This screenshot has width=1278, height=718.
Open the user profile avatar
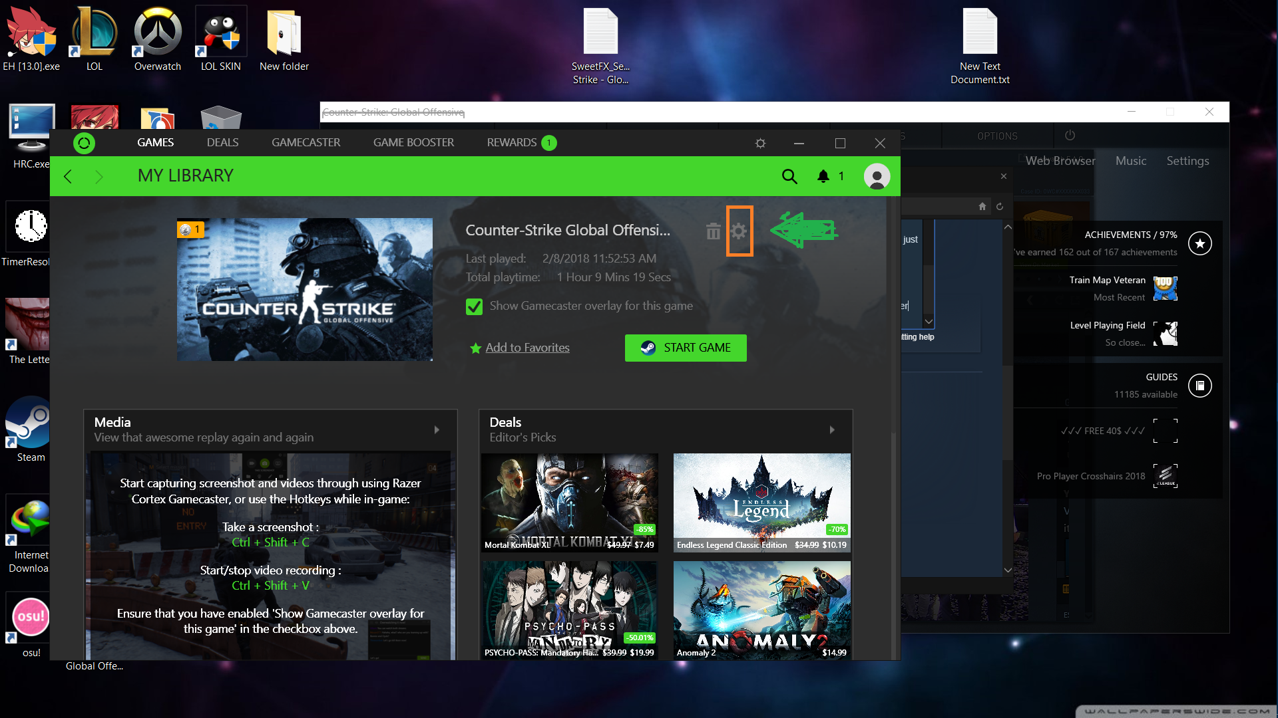877,176
